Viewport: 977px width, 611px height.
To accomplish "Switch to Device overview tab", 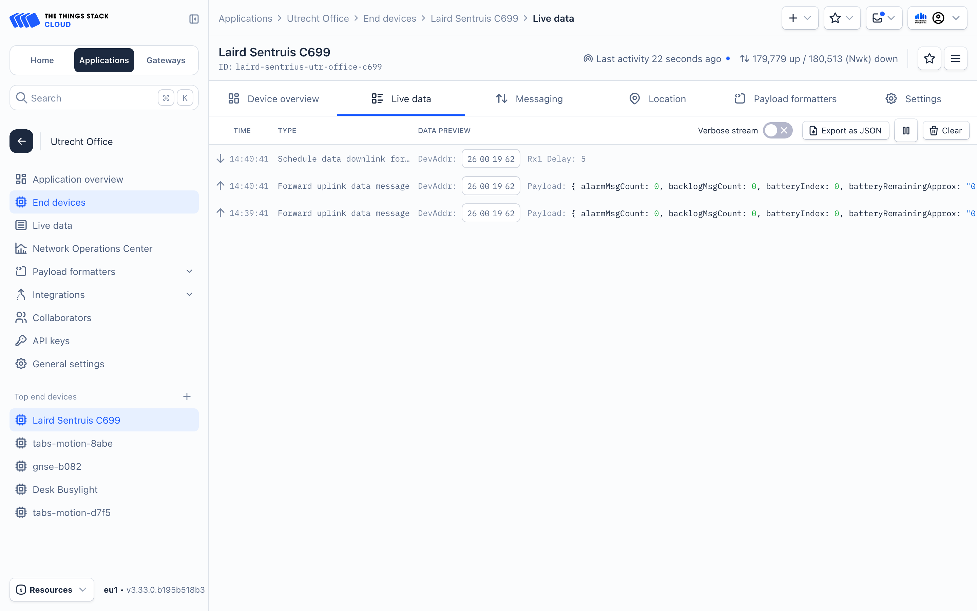I will (273, 98).
